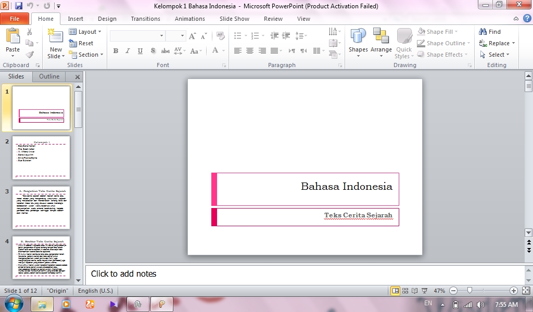This screenshot has width=533, height=312.
Task: Open the Transitions ribbon tab
Action: pyautogui.click(x=145, y=19)
